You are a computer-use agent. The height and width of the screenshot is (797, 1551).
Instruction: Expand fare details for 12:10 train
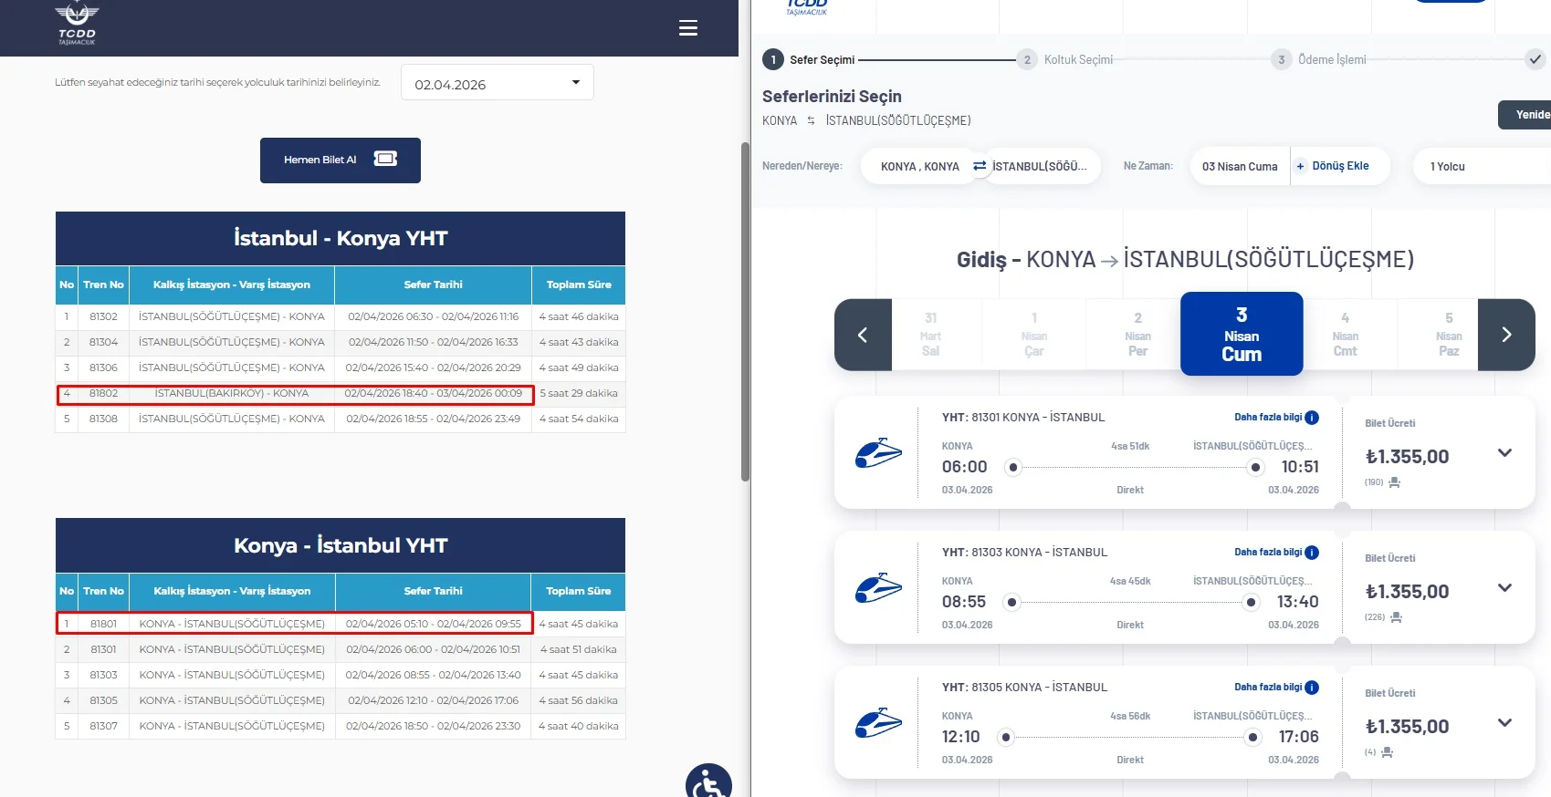(1504, 723)
